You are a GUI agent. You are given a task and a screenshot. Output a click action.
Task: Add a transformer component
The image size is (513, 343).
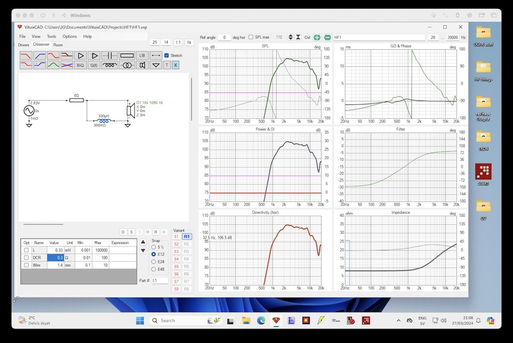[x=127, y=65]
